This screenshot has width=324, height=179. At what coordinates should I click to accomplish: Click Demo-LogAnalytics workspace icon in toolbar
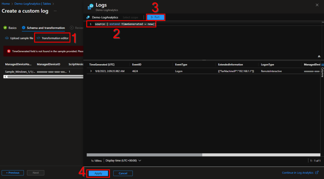pos(88,17)
